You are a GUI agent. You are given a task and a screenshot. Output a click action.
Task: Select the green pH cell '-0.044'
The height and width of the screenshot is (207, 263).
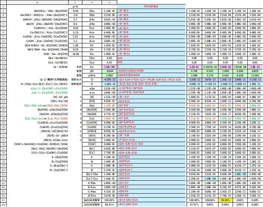click(109, 71)
